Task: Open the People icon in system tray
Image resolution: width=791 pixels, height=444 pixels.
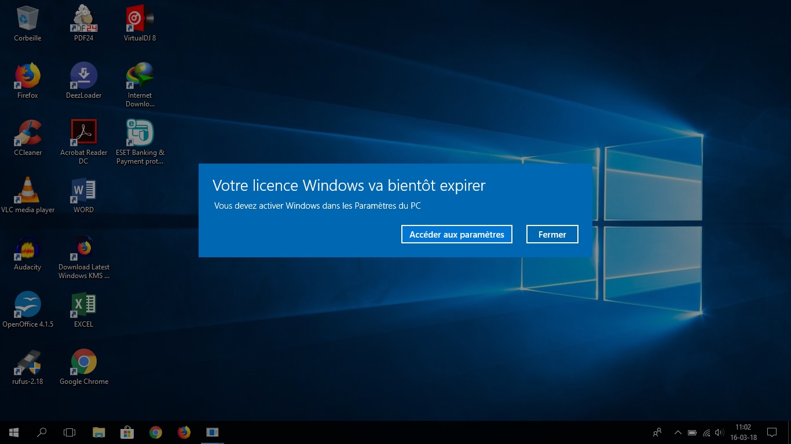Action: point(657,432)
